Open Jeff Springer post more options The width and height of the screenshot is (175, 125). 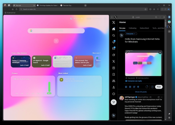pyautogui.click(x=161, y=97)
